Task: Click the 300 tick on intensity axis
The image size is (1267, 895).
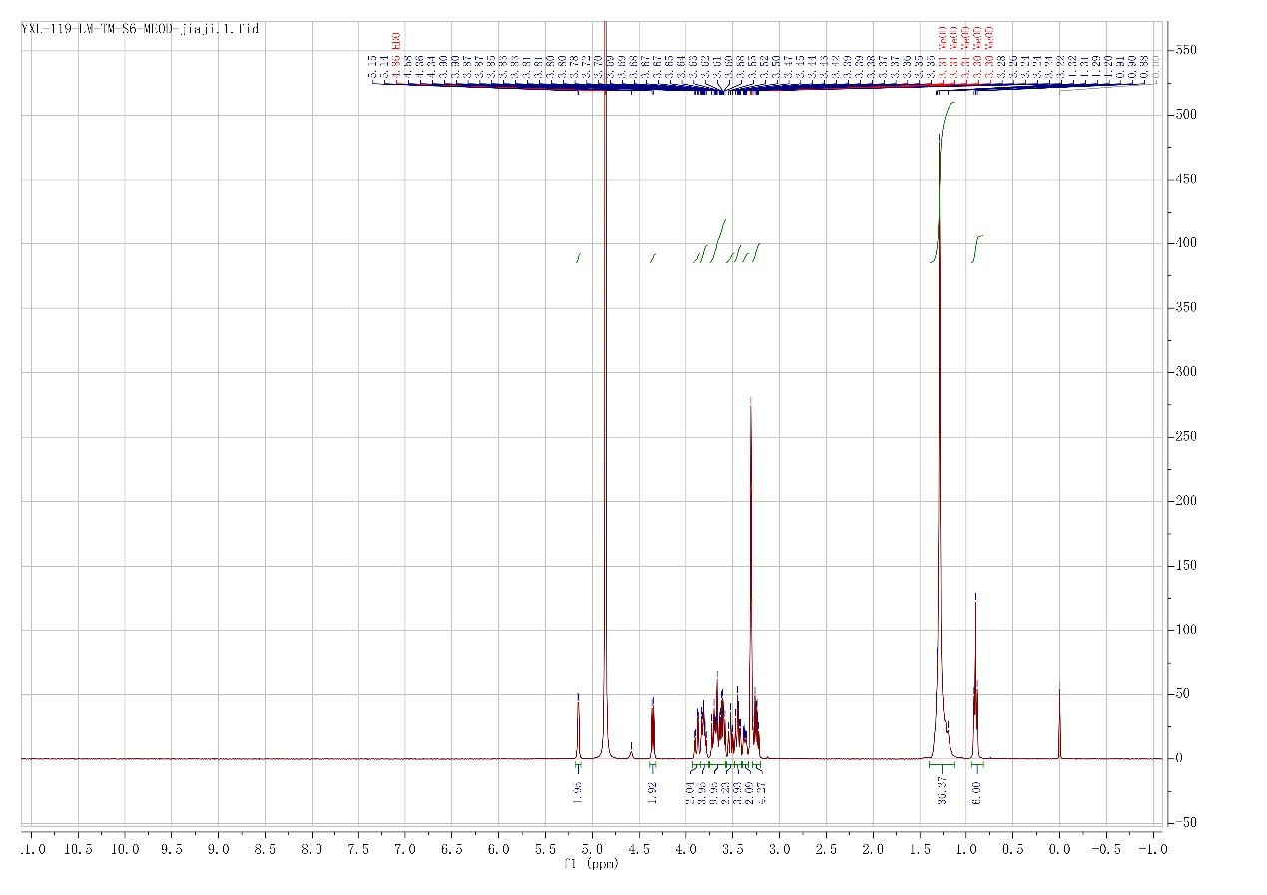Action: (x=1187, y=372)
